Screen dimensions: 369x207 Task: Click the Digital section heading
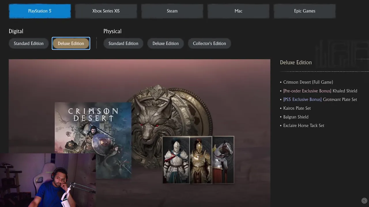[16, 31]
